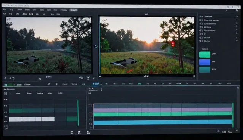Select the purple clip track in timeline
This screenshot has width=243, height=140.
163,110
